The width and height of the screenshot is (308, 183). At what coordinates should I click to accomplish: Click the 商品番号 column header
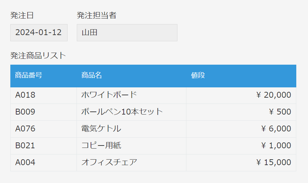coord(43,76)
